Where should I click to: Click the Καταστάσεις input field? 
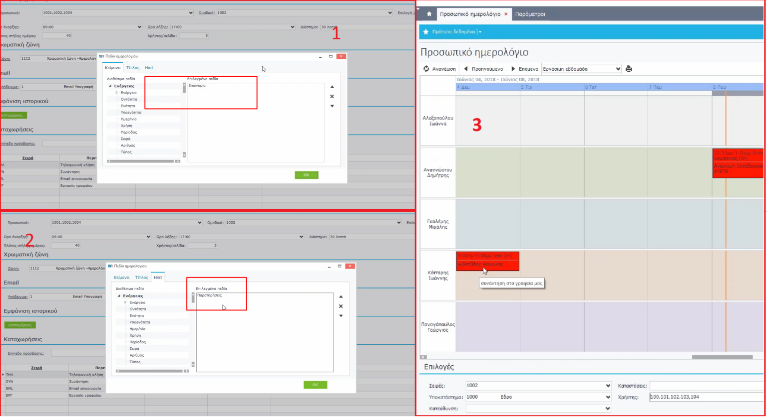click(706, 386)
